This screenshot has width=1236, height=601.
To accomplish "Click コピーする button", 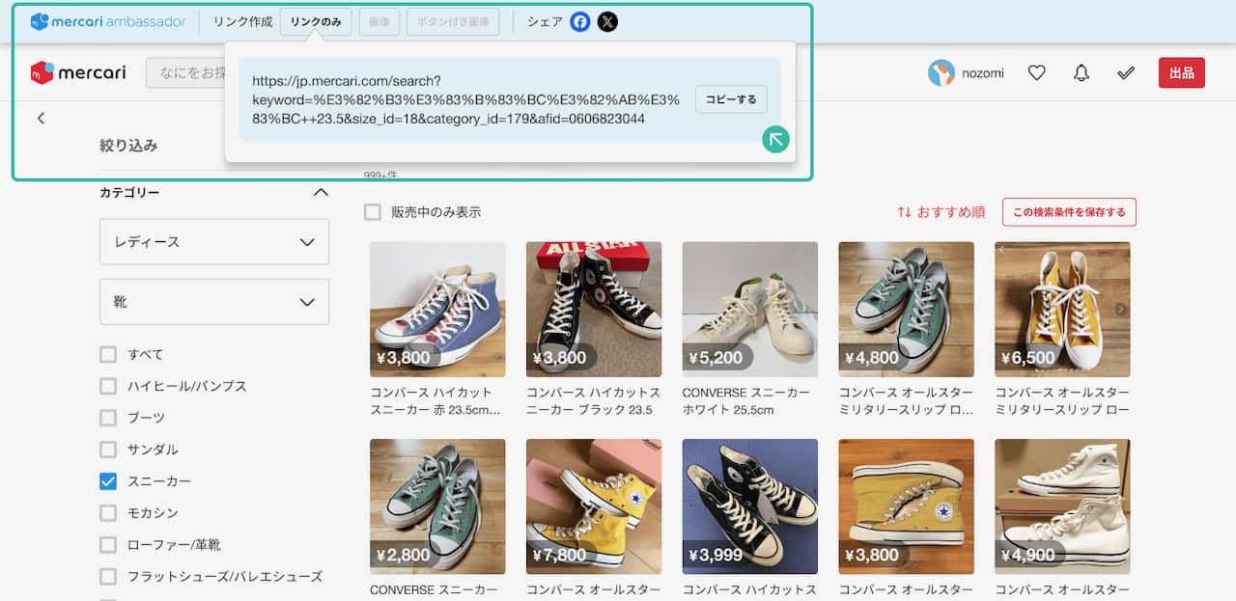I will click(731, 99).
